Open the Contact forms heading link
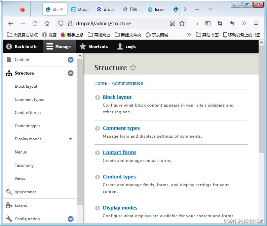267x226 pixels. coord(119,152)
